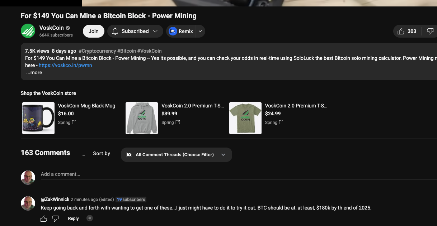This screenshot has height=226, width=437.
Task: Click the video title text
Action: pyautogui.click(x=109, y=16)
